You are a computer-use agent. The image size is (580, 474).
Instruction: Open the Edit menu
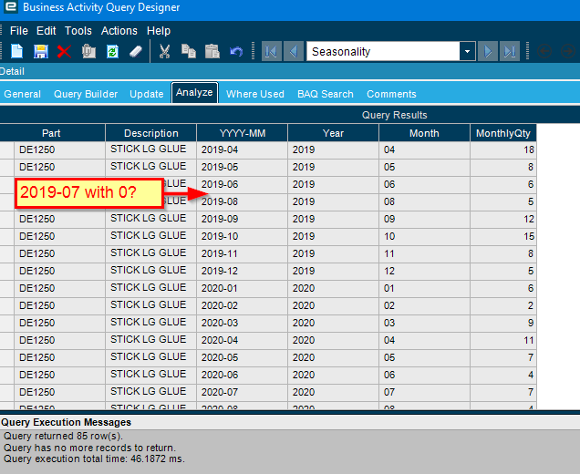point(47,31)
